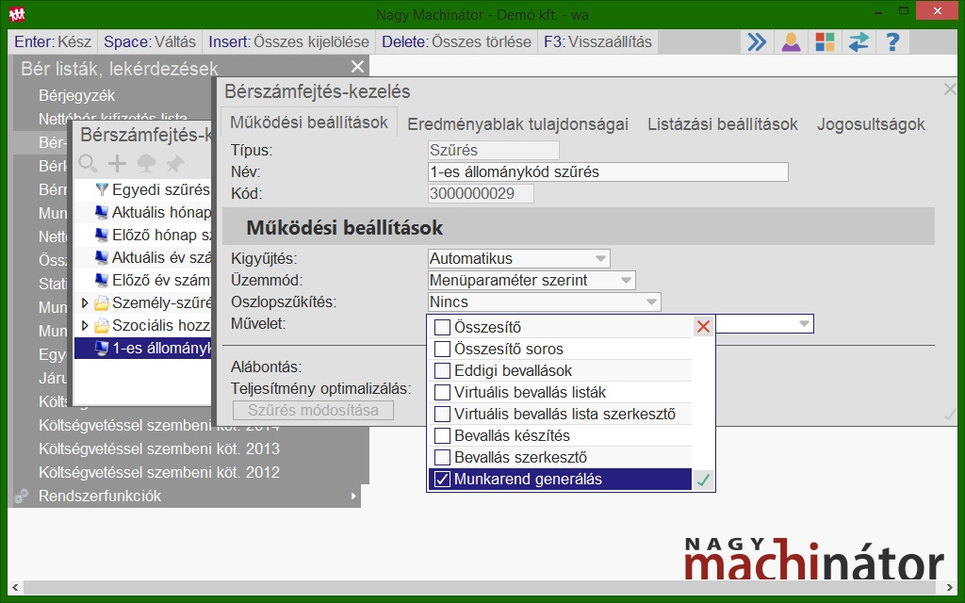Click the double-arrow forward toolbar icon
965x603 pixels.
[757, 41]
